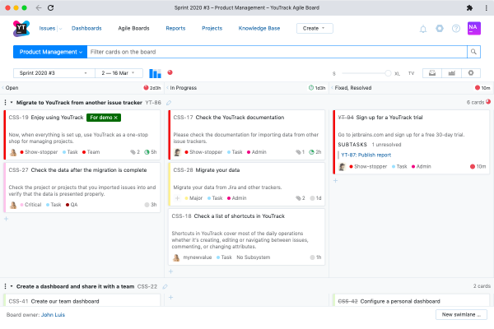This screenshot has width=494, height=329.
Task: Open the backlog inbox icon
Action: (432, 73)
